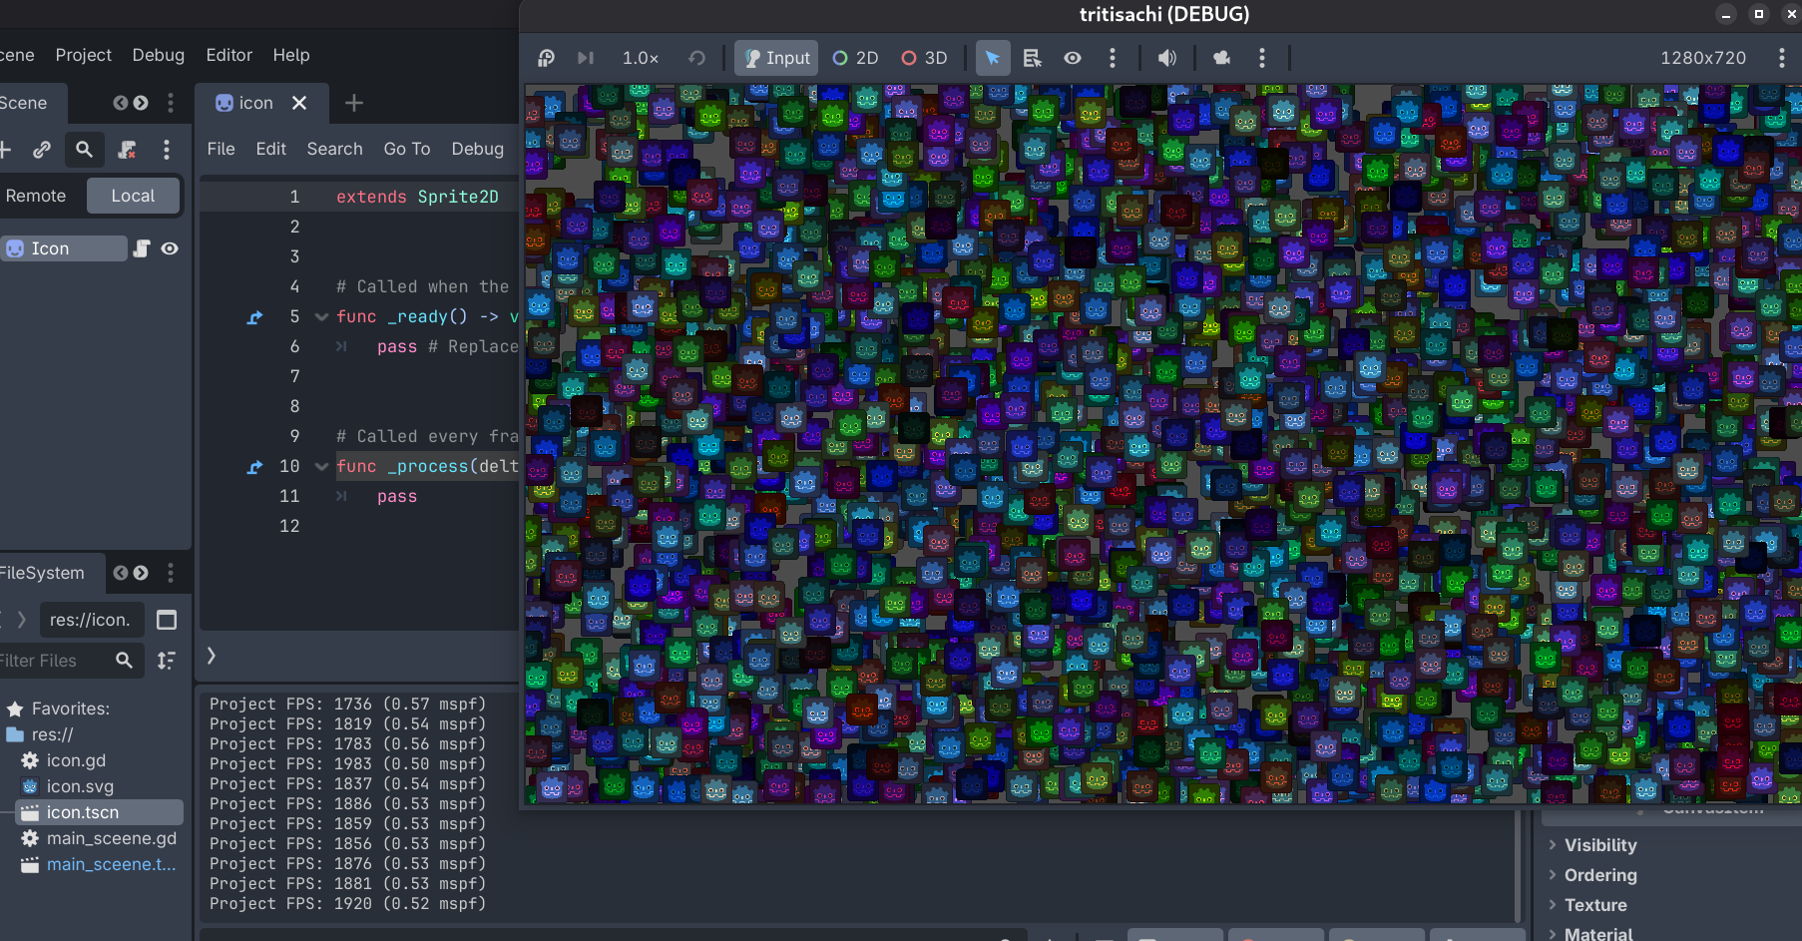Select the 3D node selection mode
The width and height of the screenshot is (1802, 941).
[924, 58]
